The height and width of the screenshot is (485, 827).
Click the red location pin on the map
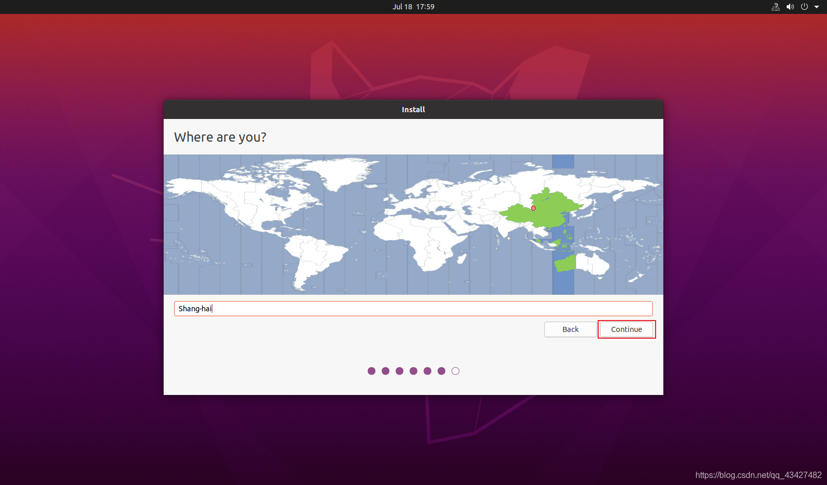click(x=533, y=208)
